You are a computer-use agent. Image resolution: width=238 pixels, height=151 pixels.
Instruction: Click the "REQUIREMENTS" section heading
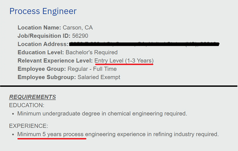coord(33,97)
